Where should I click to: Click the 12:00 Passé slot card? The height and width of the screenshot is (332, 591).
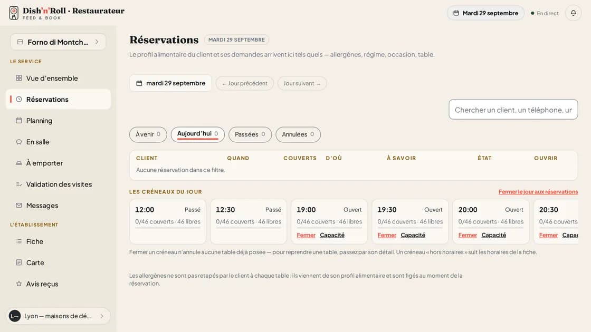coord(168,221)
